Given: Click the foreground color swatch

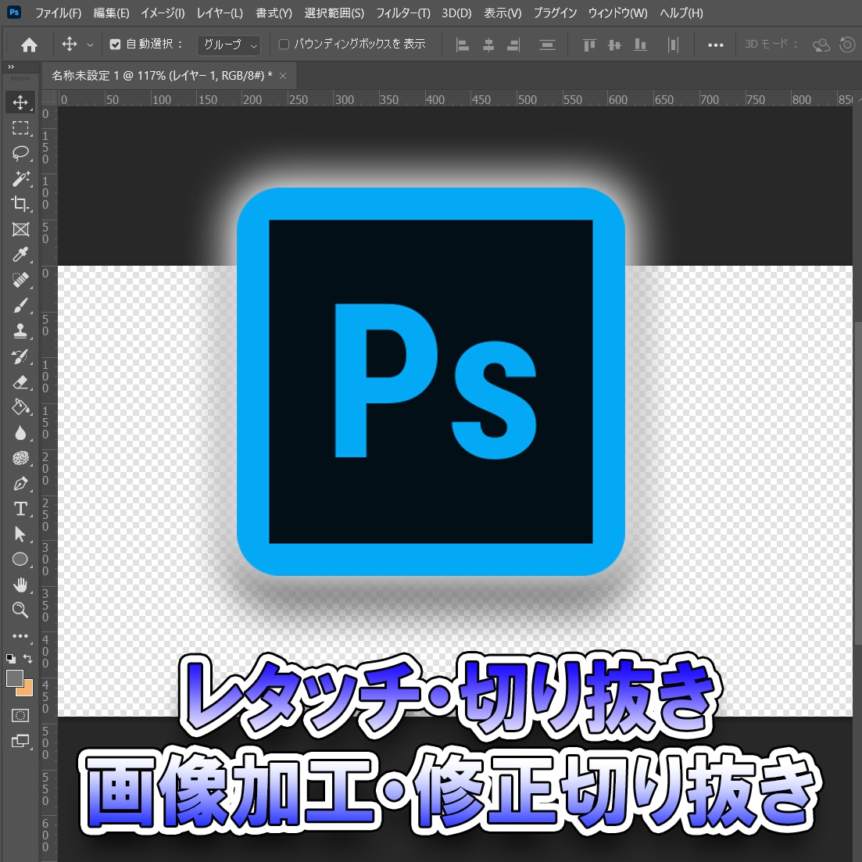Looking at the screenshot, I should [x=14, y=678].
